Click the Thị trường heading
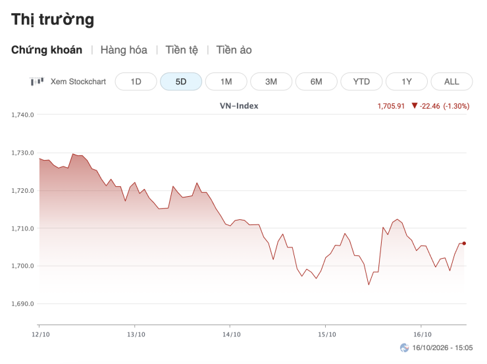Screen dimensions: 487x364 coord(53,20)
